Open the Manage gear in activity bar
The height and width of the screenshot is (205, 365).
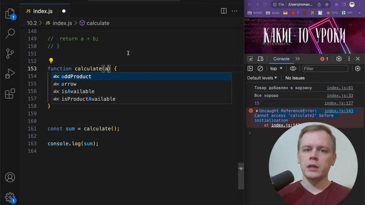point(10,197)
